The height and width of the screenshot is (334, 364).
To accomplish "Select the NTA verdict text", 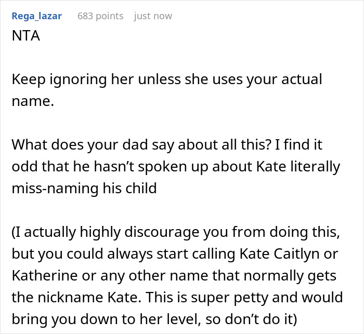I will pyautogui.click(x=26, y=36).
